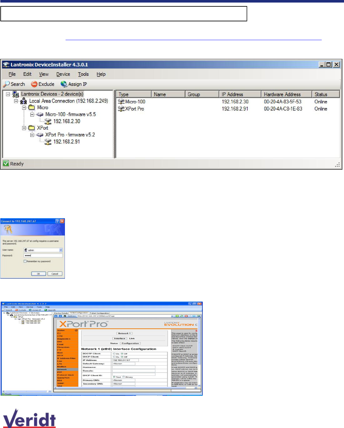Select 192.168.247.67 node in 4.3.0.7 tree
The height and width of the screenshot is (428, 344).
click(x=33, y=321)
